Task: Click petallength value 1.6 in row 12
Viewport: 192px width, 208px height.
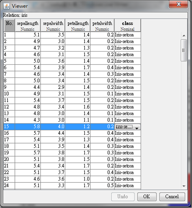Action: [78, 107]
